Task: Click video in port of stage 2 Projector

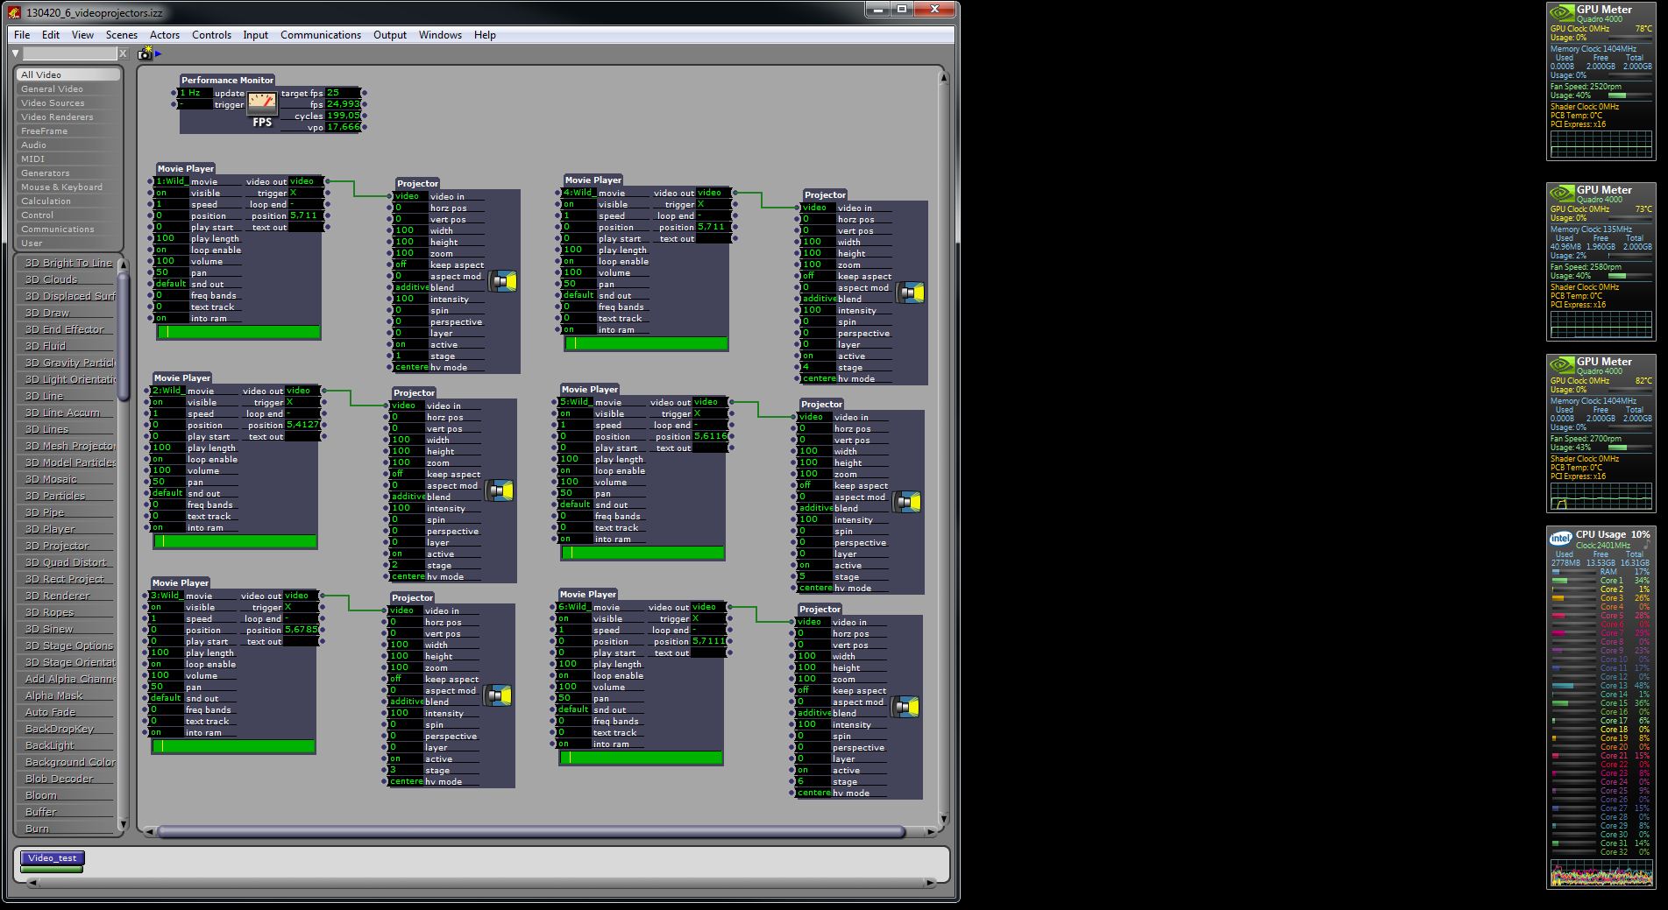Action: [x=387, y=406]
